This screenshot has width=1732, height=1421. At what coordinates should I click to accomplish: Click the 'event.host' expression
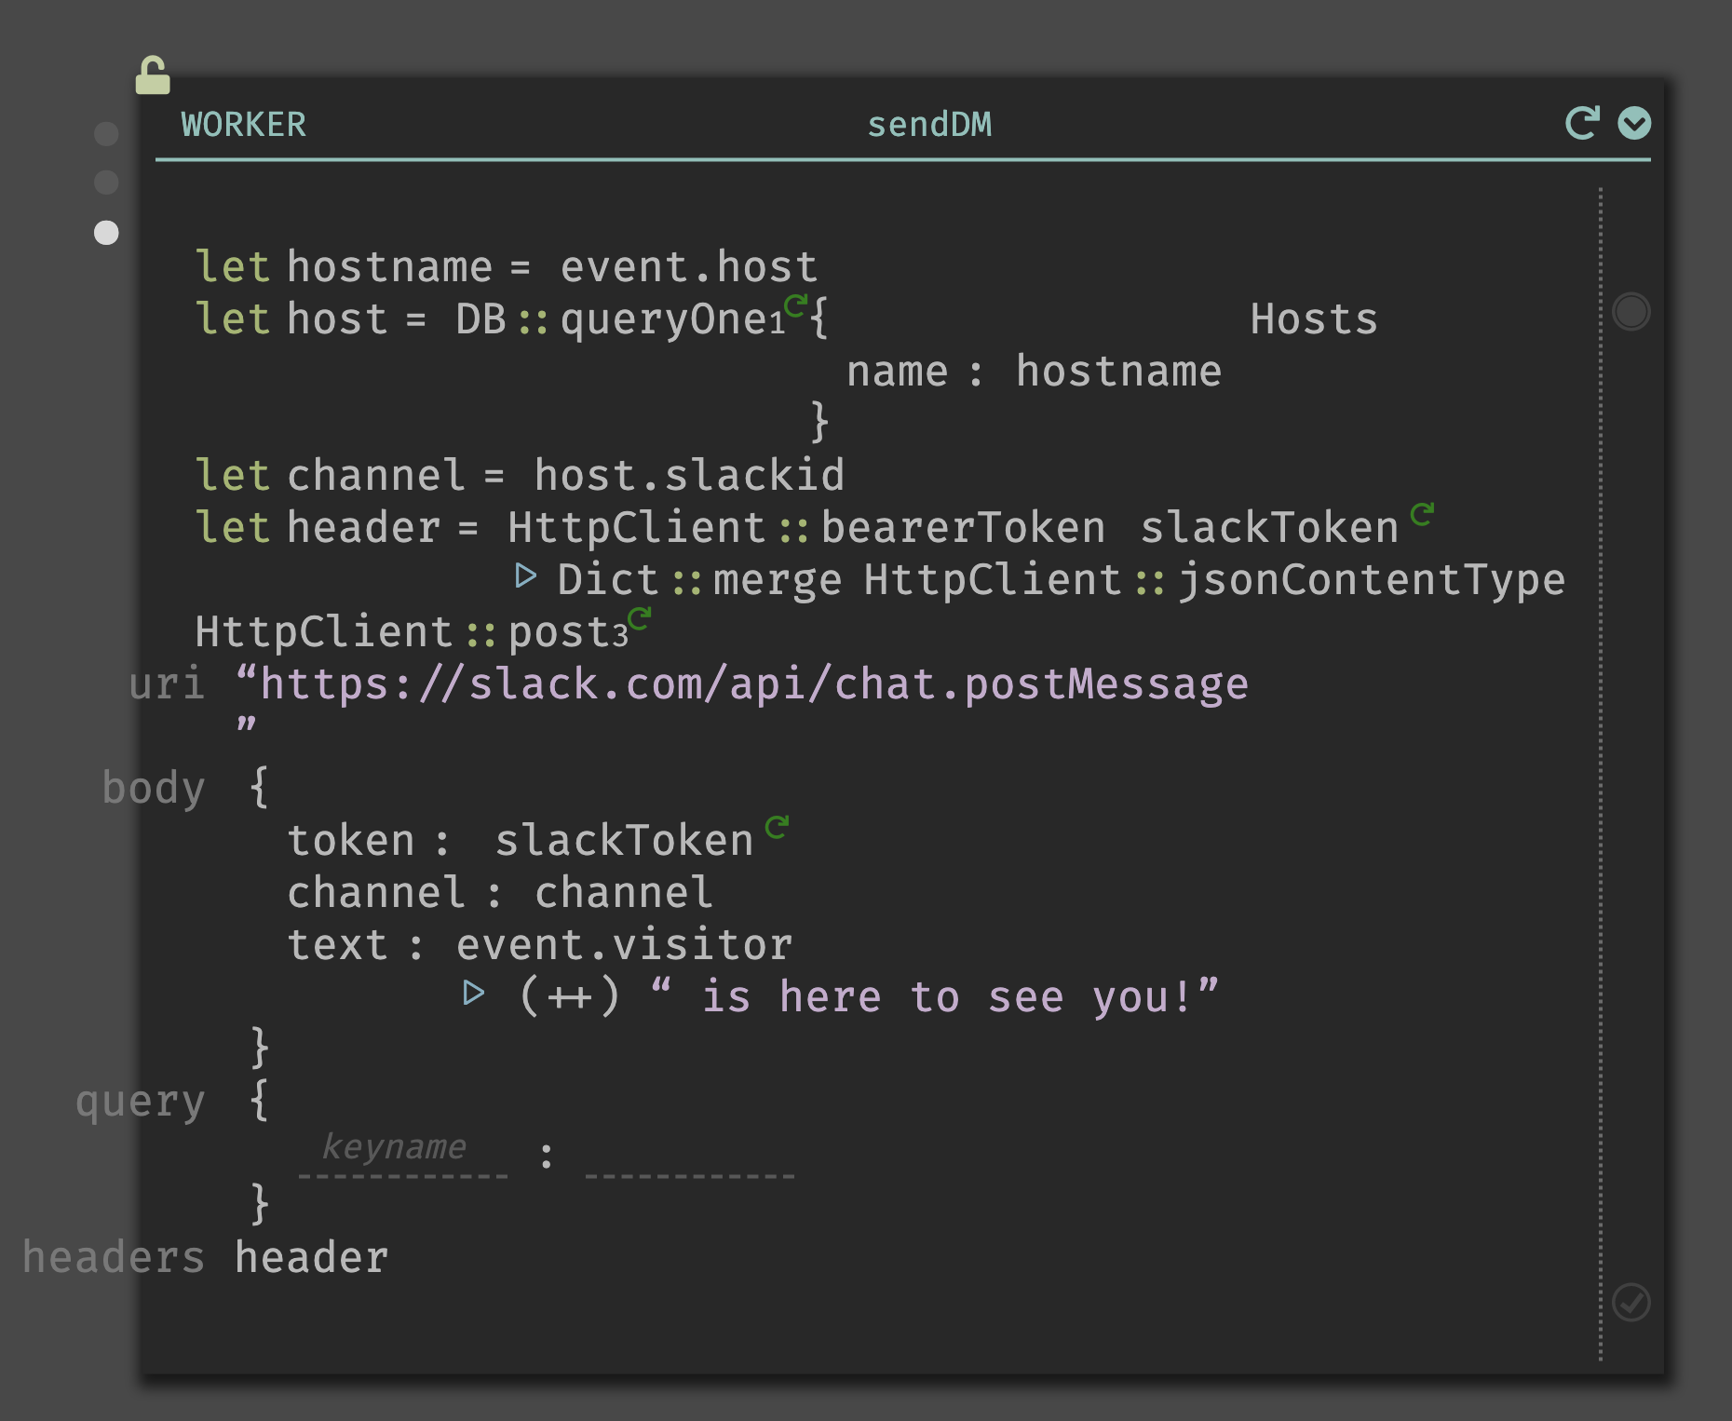click(x=689, y=267)
